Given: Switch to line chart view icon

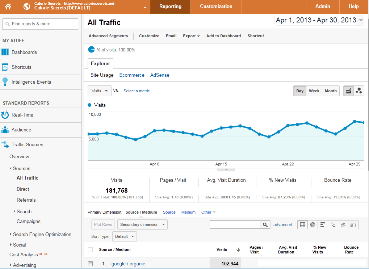Looking at the screenshot, I should coord(348,91).
